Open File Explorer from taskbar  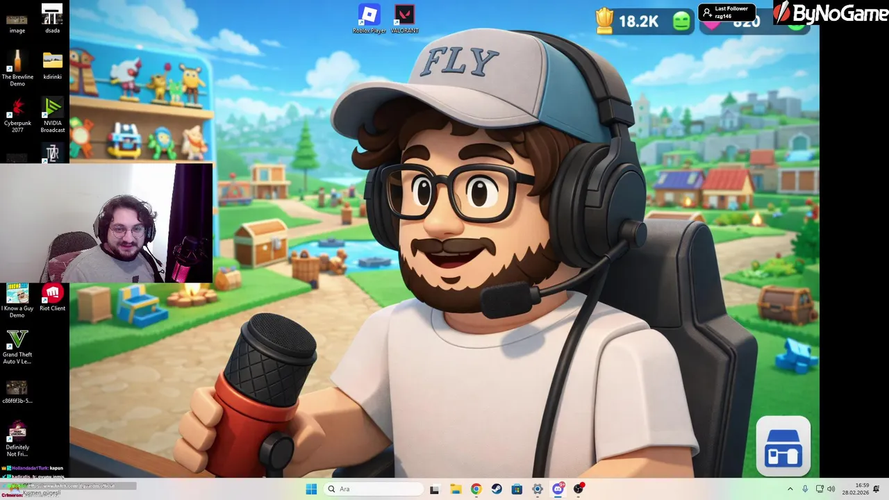(x=455, y=489)
